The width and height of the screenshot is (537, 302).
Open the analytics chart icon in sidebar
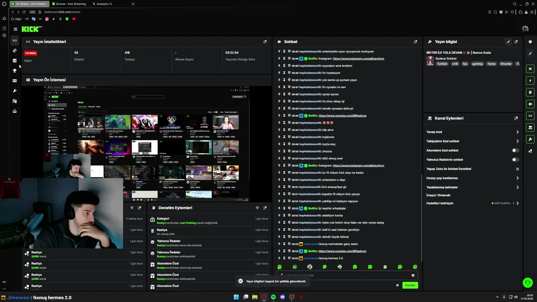tap(15, 60)
